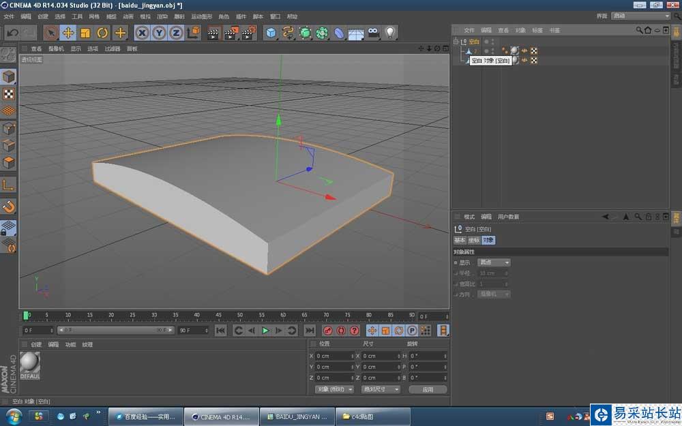Toggle the Z axis lock
Viewport: 682px width, 426px height.
175,32
